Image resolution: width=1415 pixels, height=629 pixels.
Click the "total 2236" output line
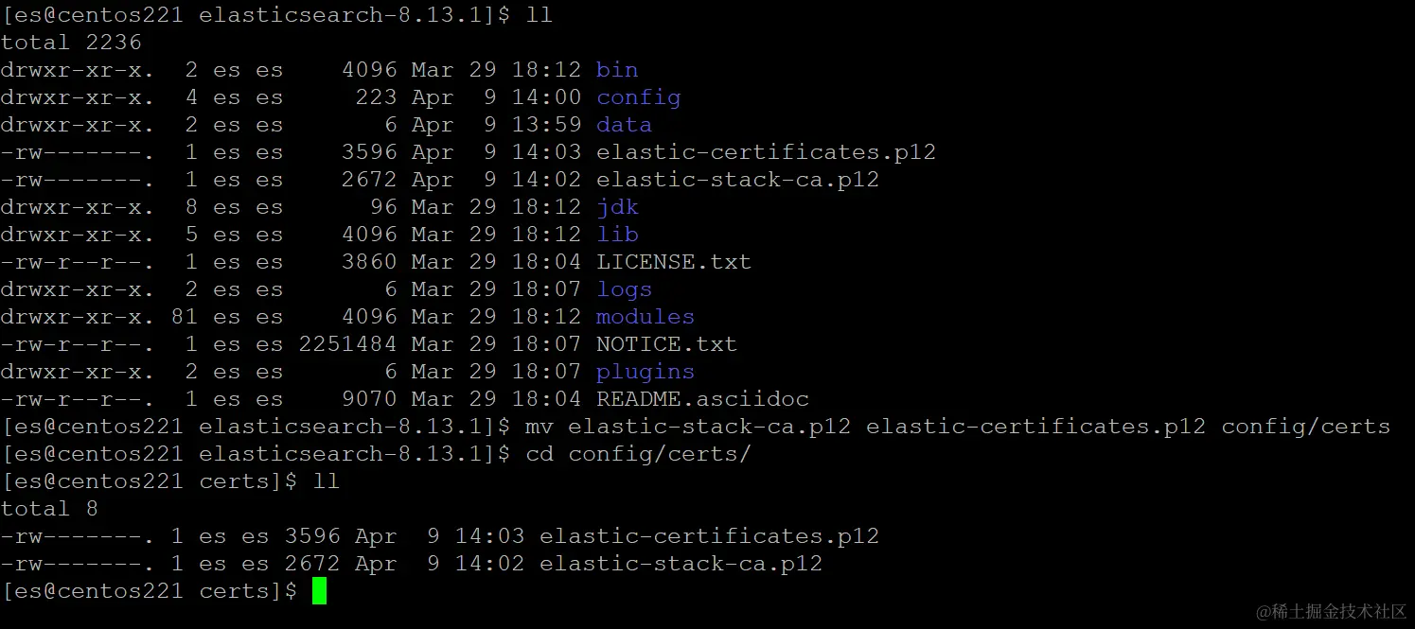(71, 43)
